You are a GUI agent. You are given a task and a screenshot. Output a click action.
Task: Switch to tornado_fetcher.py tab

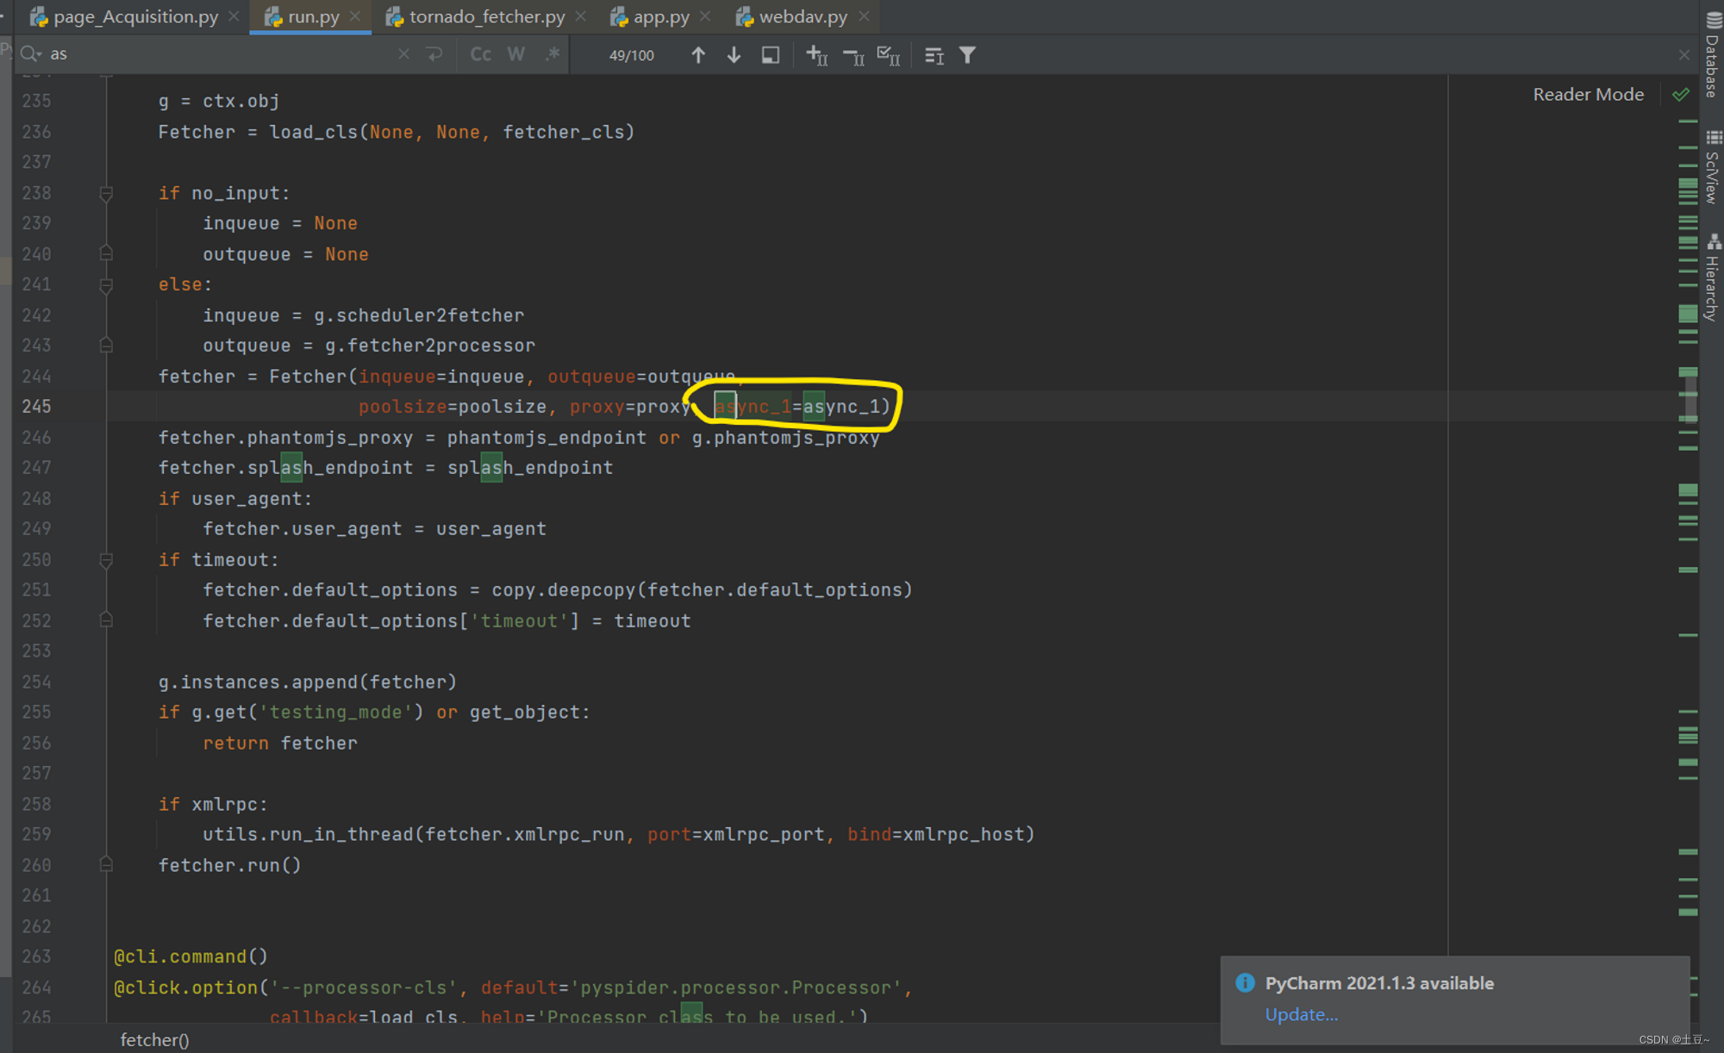click(486, 16)
